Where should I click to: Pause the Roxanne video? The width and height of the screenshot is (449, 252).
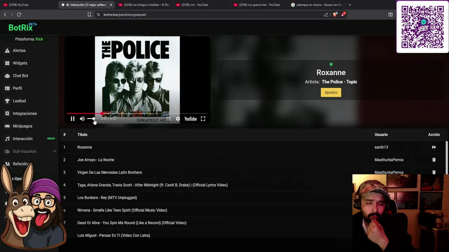pyautogui.click(x=73, y=119)
